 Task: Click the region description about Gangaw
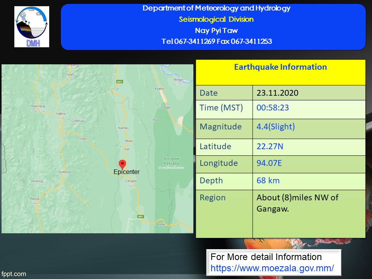coord(297,203)
